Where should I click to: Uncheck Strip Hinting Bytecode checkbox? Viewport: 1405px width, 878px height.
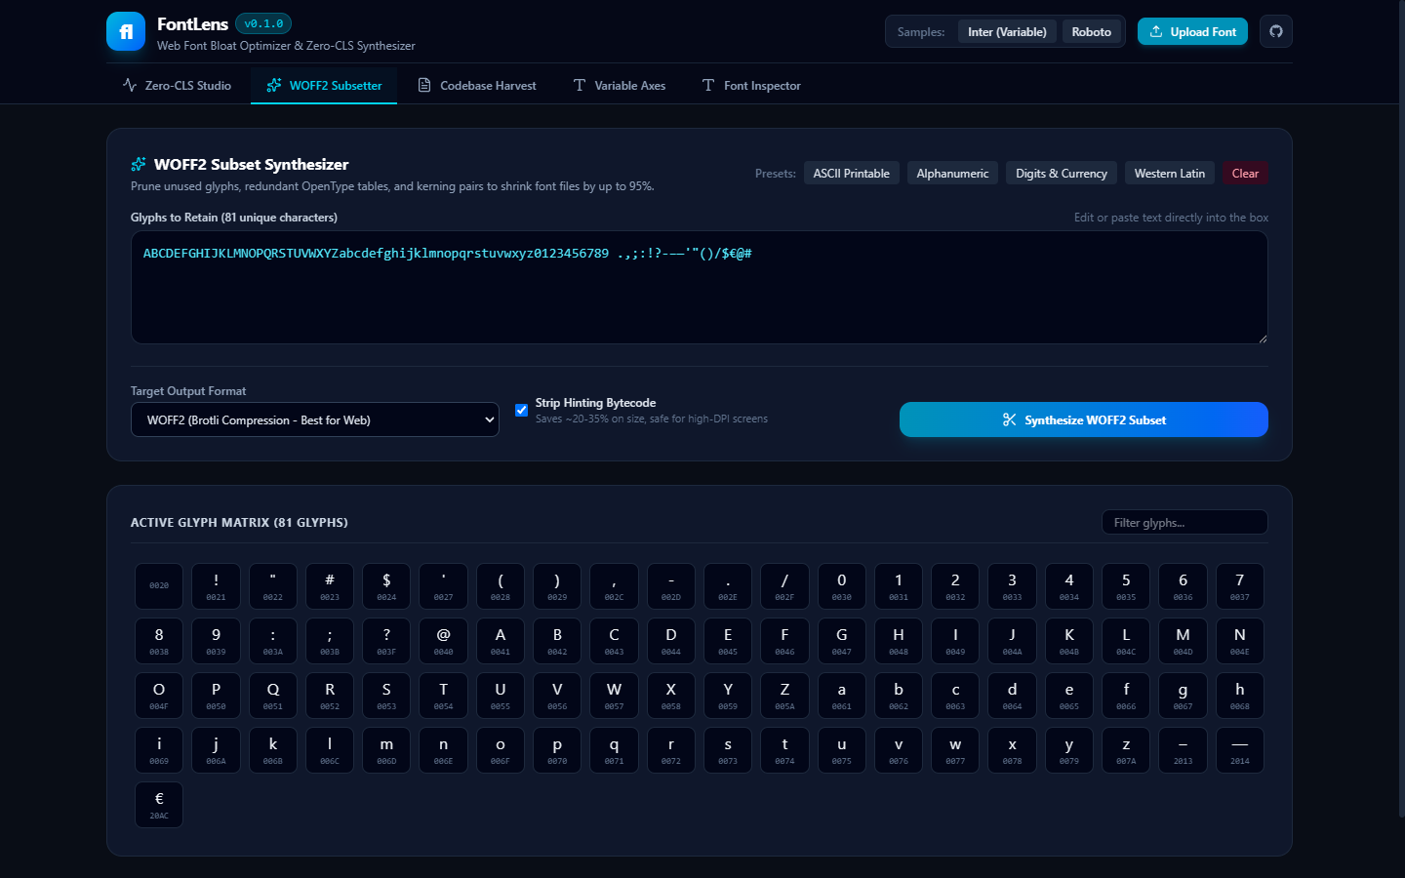(521, 410)
